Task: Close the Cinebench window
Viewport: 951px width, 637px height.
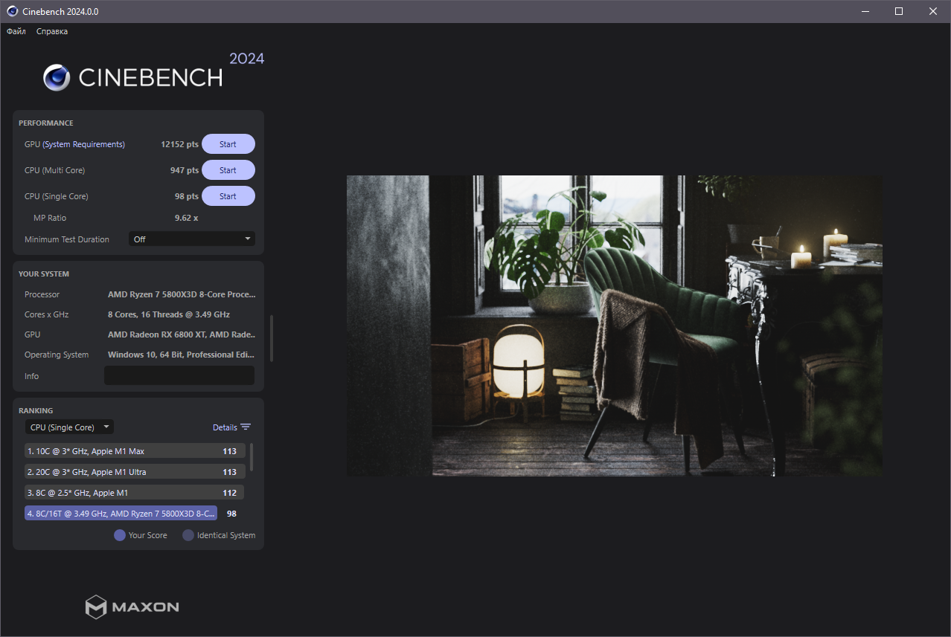Action: [x=933, y=11]
